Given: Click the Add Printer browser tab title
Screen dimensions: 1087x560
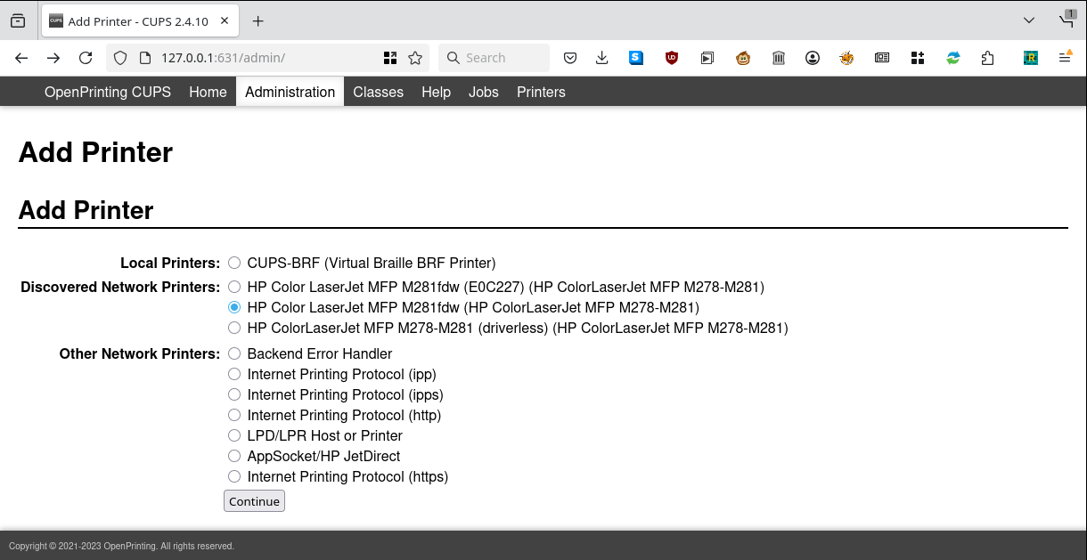Looking at the screenshot, I should tap(138, 21).
